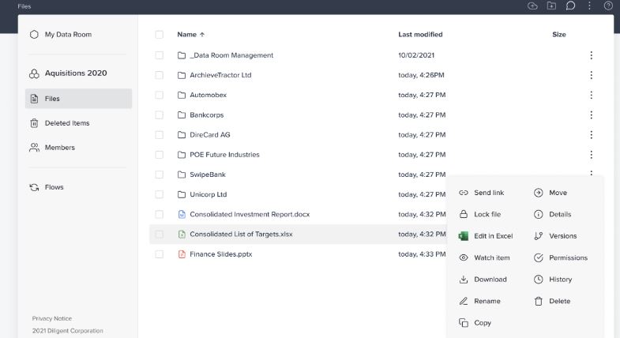Open Consolidated Investment Report.docx file name
Viewport: 620px width, 338px height.
(x=250, y=214)
